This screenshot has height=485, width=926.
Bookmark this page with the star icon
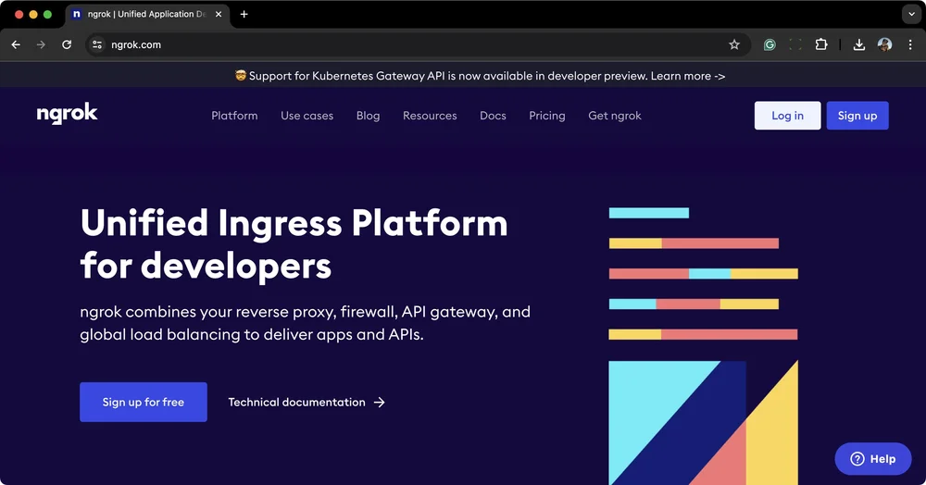pyautogui.click(x=734, y=44)
